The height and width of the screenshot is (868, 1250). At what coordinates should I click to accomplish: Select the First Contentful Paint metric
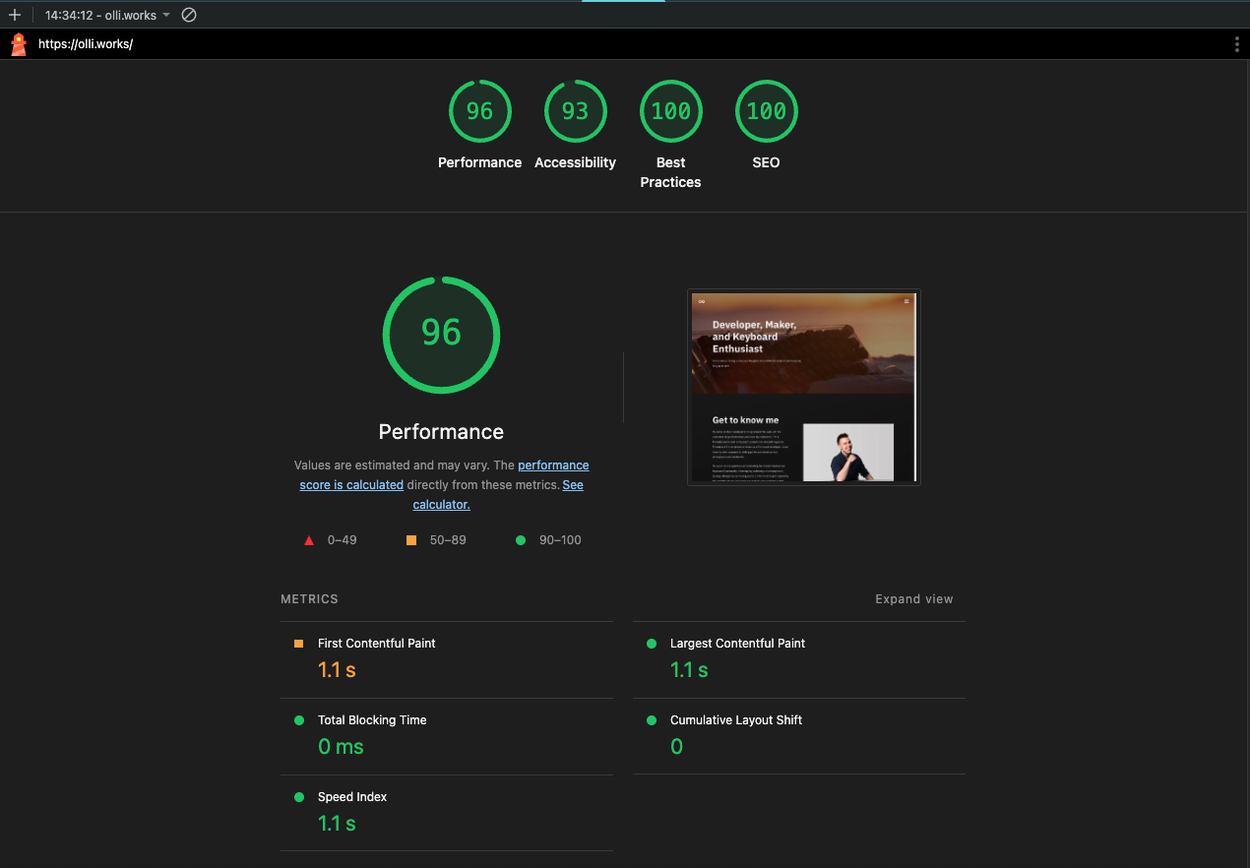(447, 659)
